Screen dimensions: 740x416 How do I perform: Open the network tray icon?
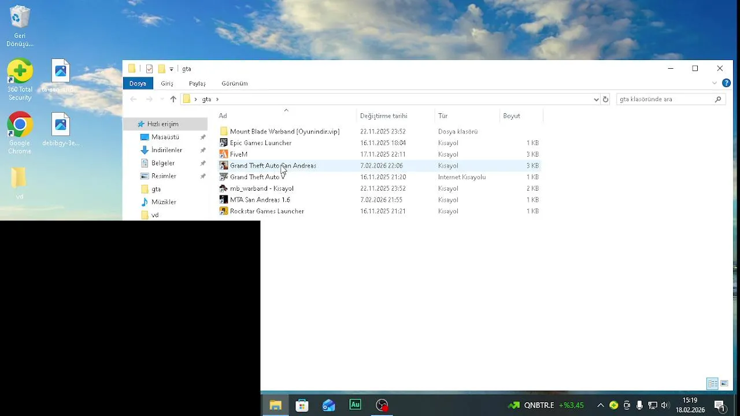coord(652,405)
